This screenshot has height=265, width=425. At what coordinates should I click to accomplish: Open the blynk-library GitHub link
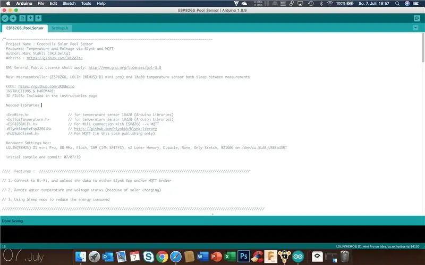point(115,129)
